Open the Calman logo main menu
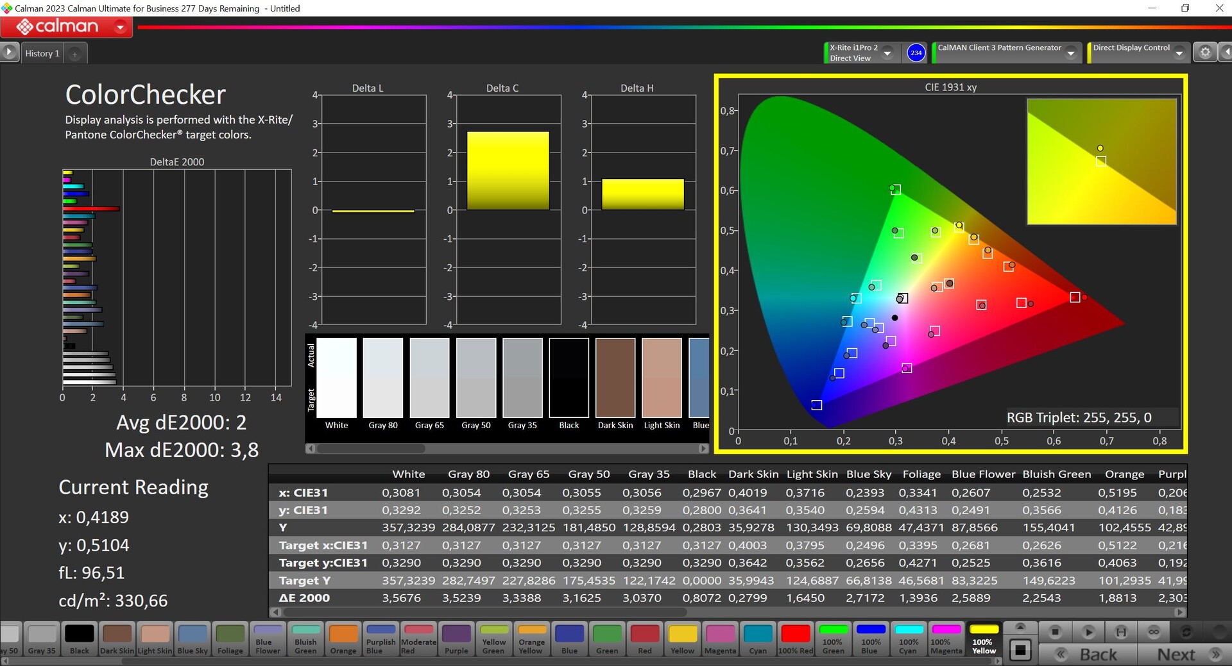The width and height of the screenshot is (1232, 666). (67, 27)
